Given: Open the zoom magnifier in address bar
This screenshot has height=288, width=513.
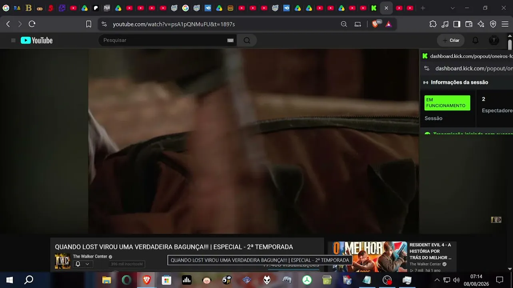Looking at the screenshot, I should click(x=344, y=24).
